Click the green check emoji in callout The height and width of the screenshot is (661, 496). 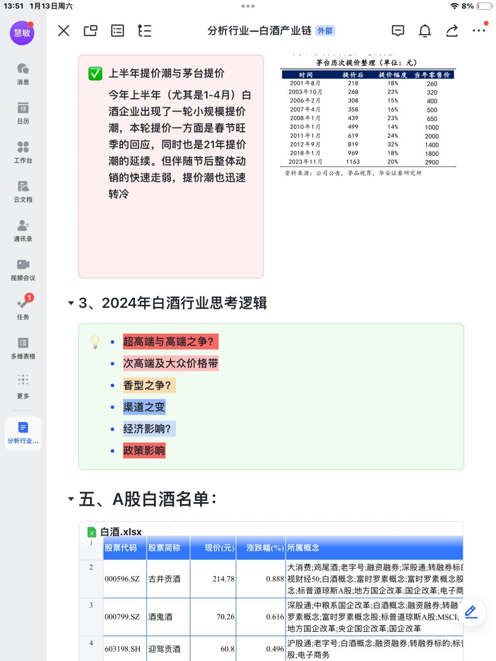tap(95, 73)
